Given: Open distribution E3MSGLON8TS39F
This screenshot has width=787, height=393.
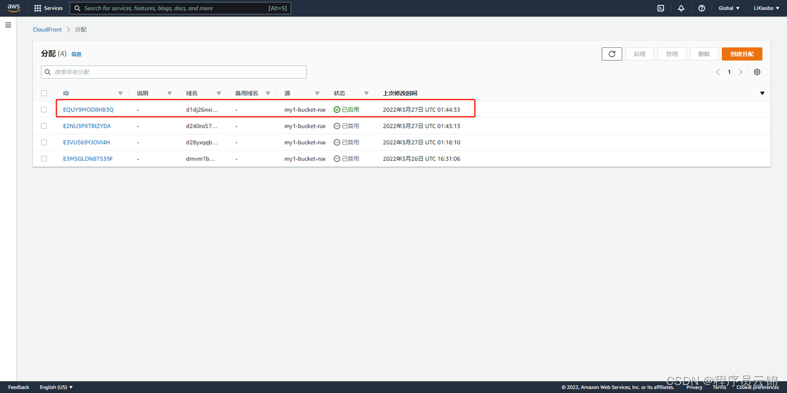Looking at the screenshot, I should click(x=88, y=158).
